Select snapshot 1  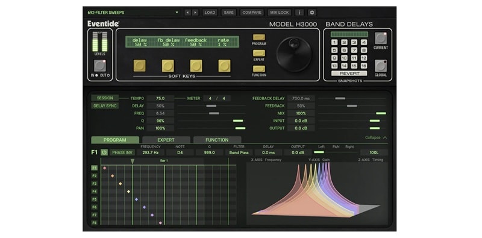[334, 42]
